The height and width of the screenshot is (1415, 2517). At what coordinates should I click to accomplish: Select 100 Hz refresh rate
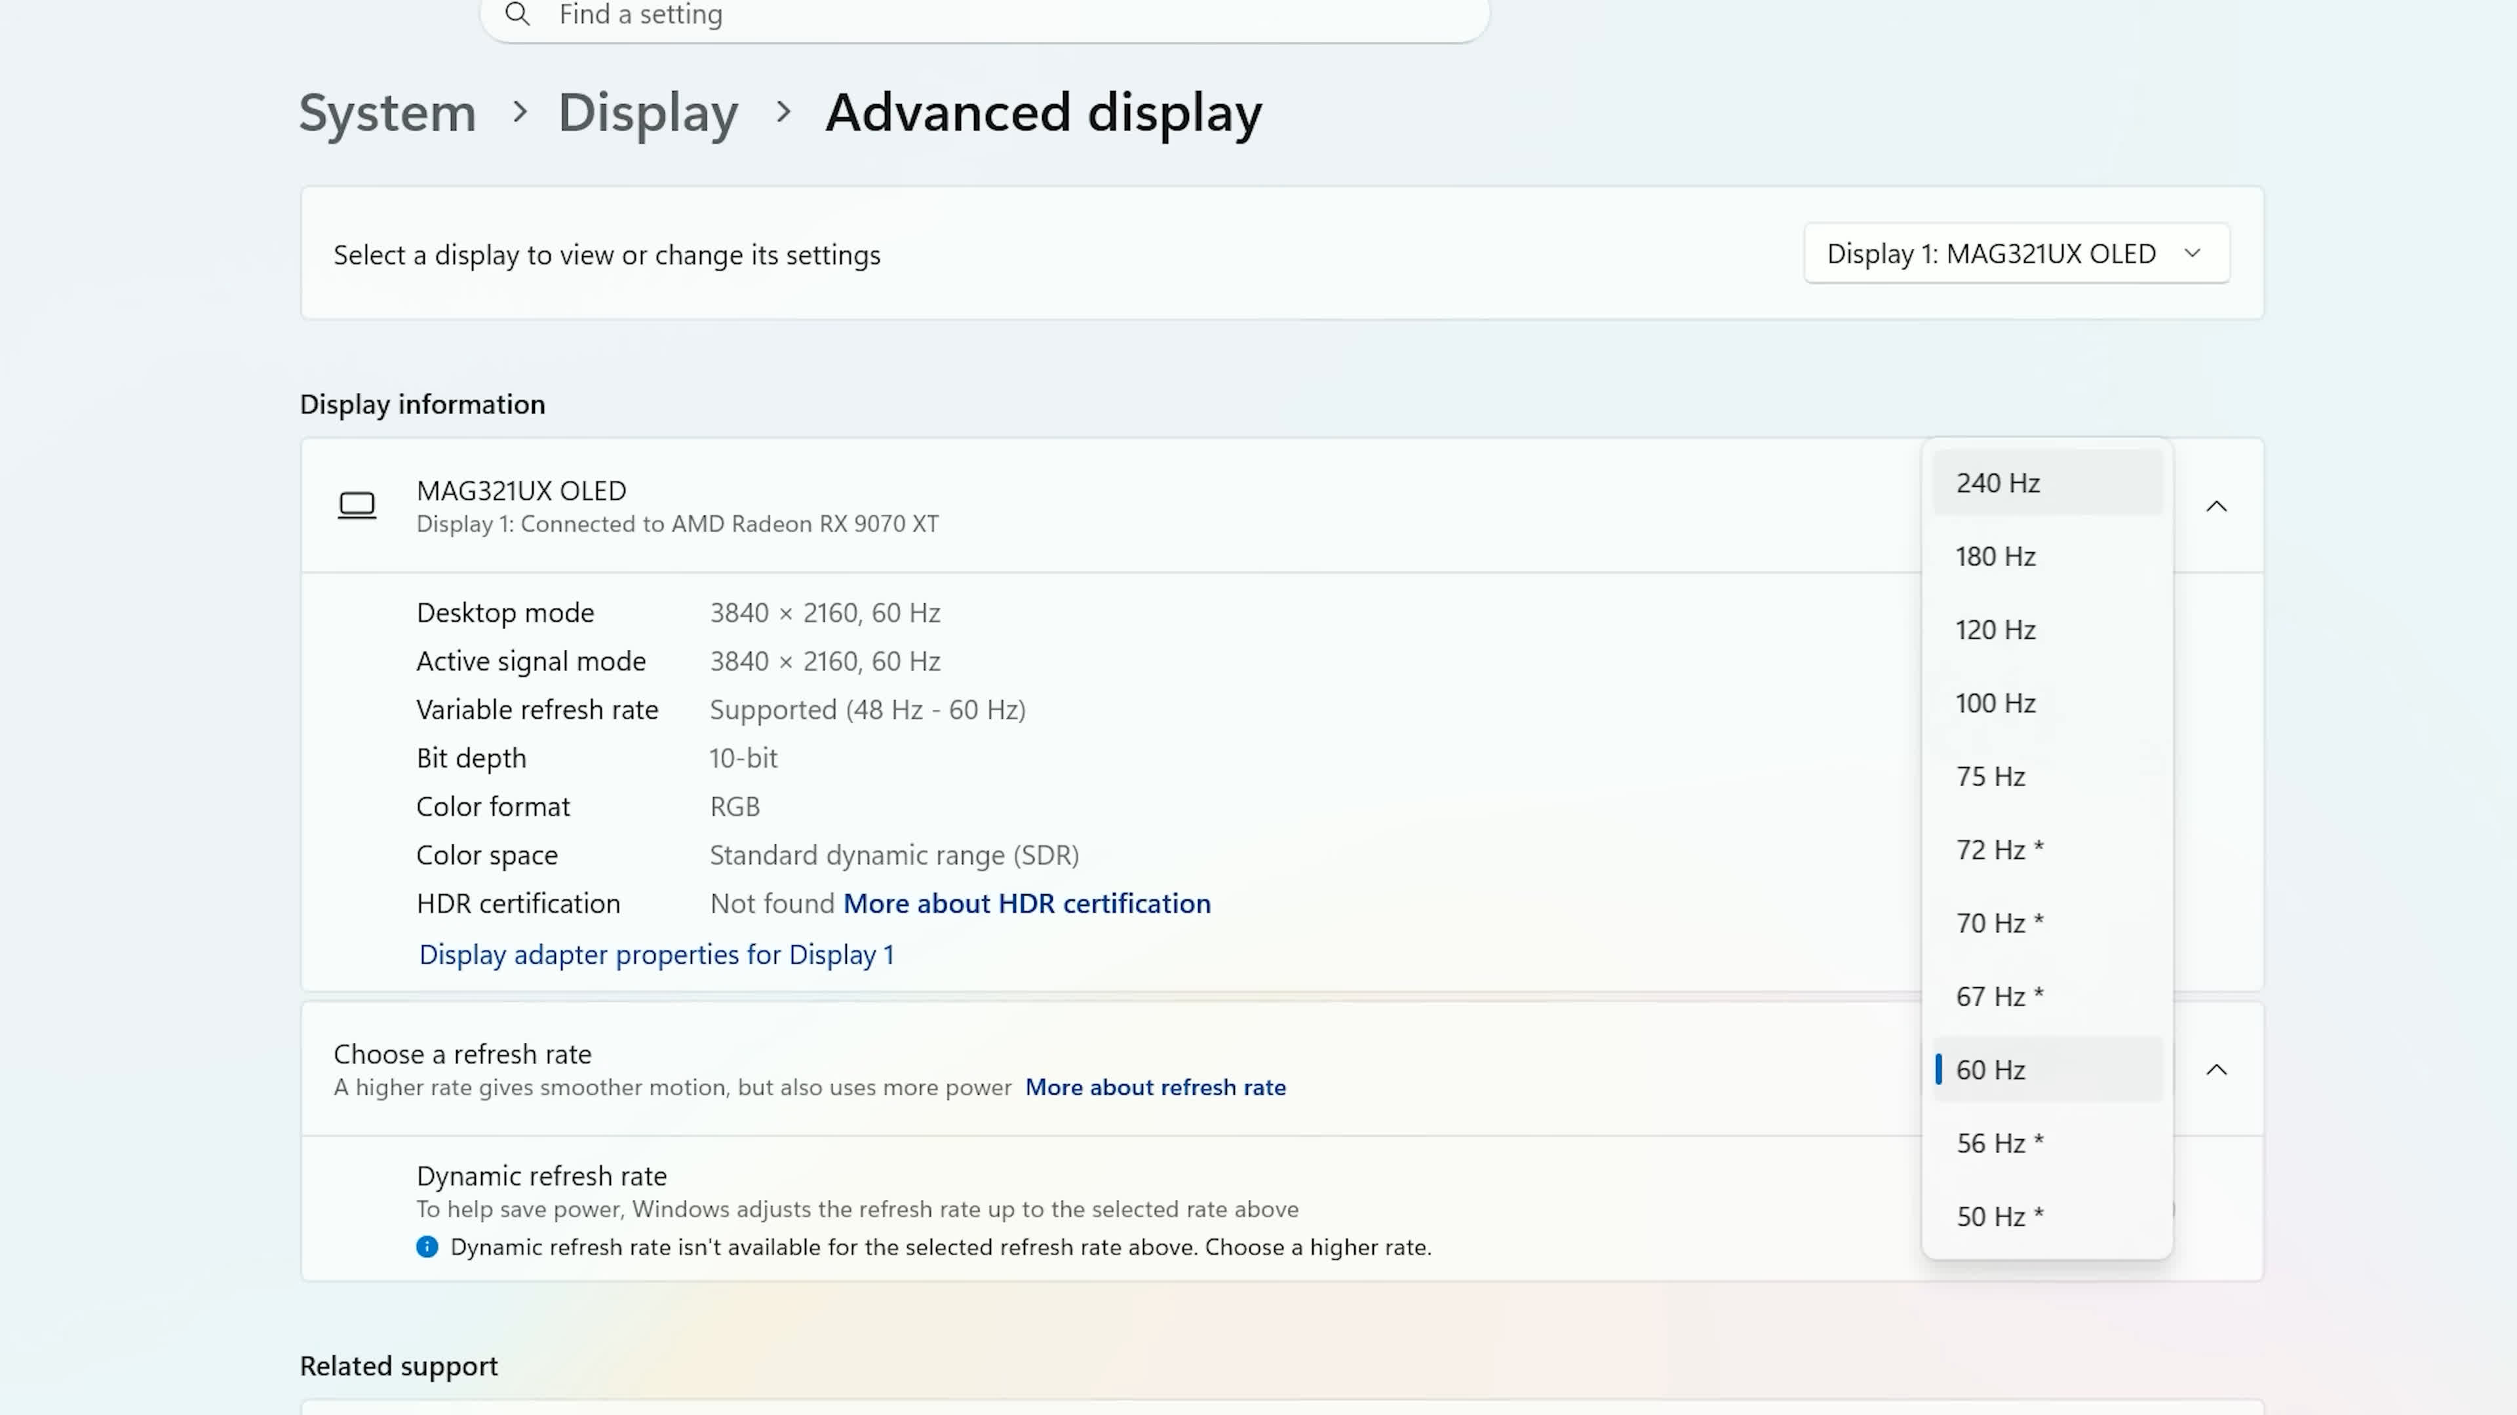pos(2047,702)
